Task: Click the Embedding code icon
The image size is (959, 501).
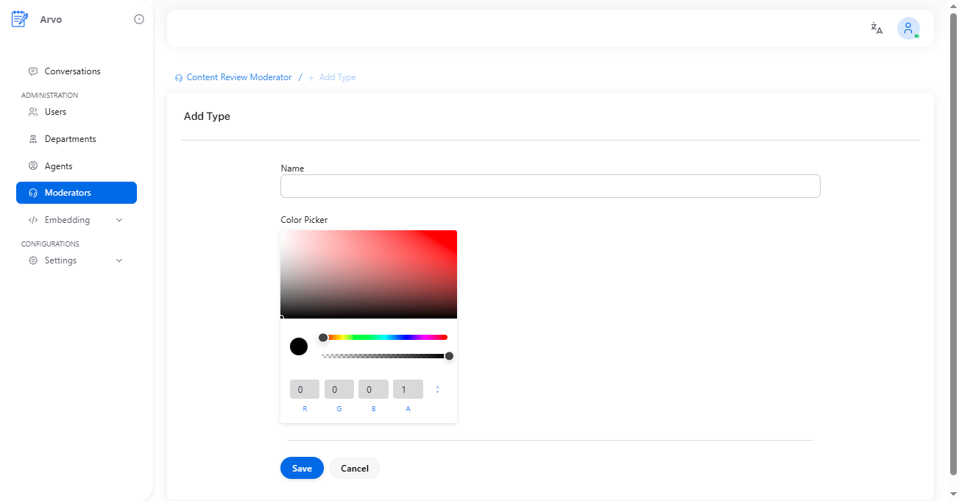Action: (33, 219)
